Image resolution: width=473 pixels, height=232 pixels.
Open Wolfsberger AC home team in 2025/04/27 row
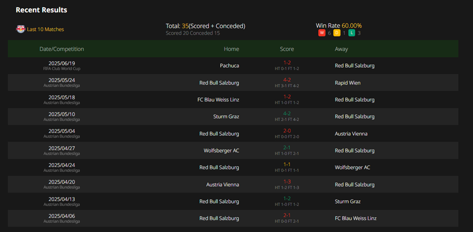(221, 151)
